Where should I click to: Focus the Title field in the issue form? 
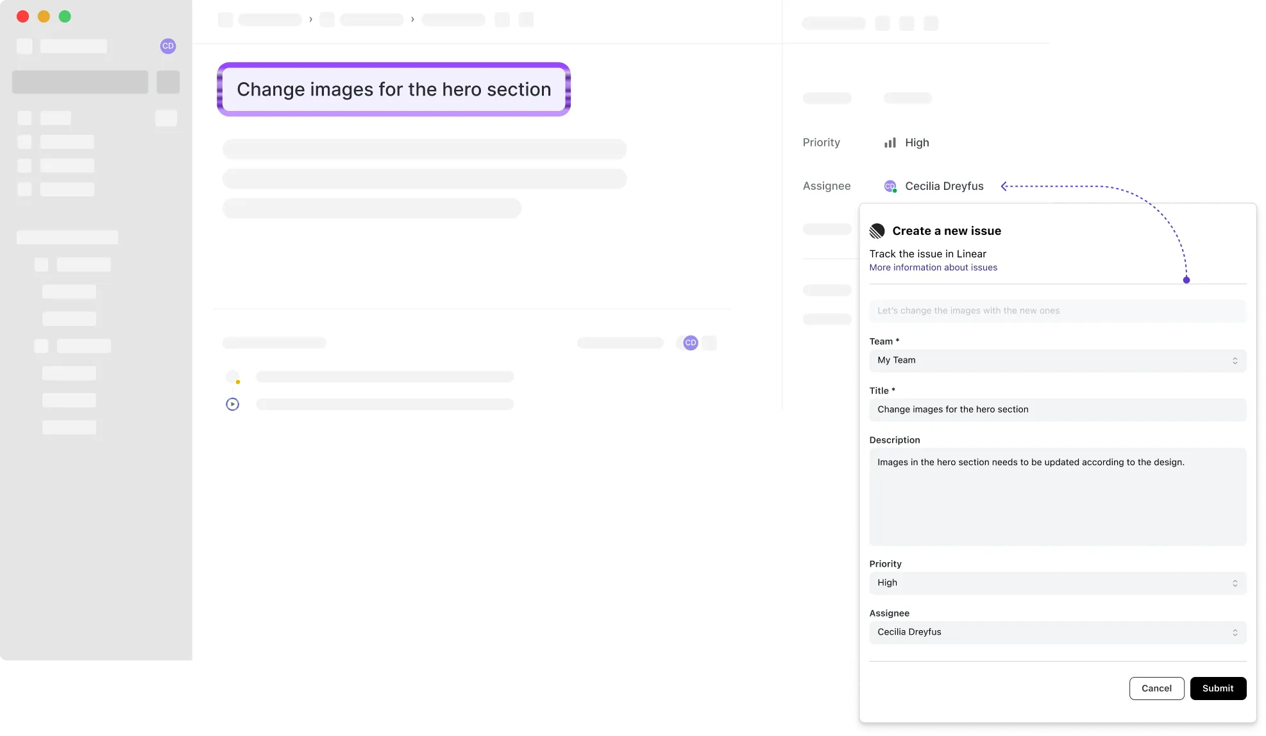[1057, 409]
